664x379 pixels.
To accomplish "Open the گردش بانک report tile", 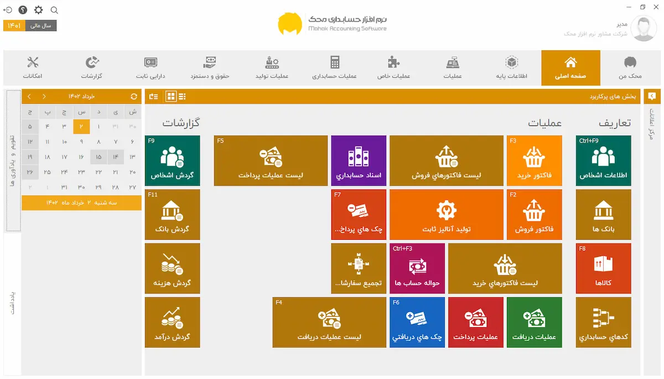I will click(x=172, y=214).
